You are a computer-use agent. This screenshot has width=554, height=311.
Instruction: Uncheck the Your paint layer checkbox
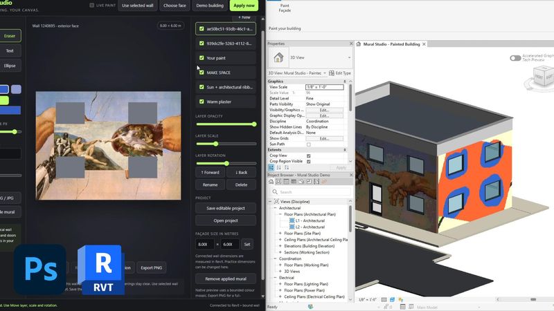(x=202, y=58)
